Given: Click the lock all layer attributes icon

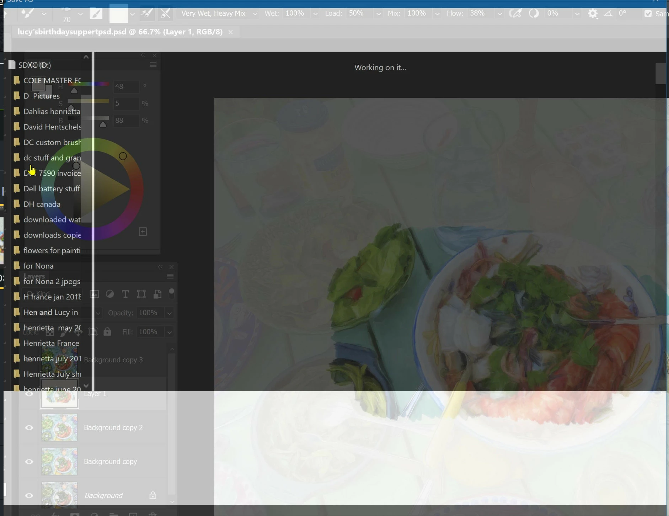Looking at the screenshot, I should pos(107,332).
